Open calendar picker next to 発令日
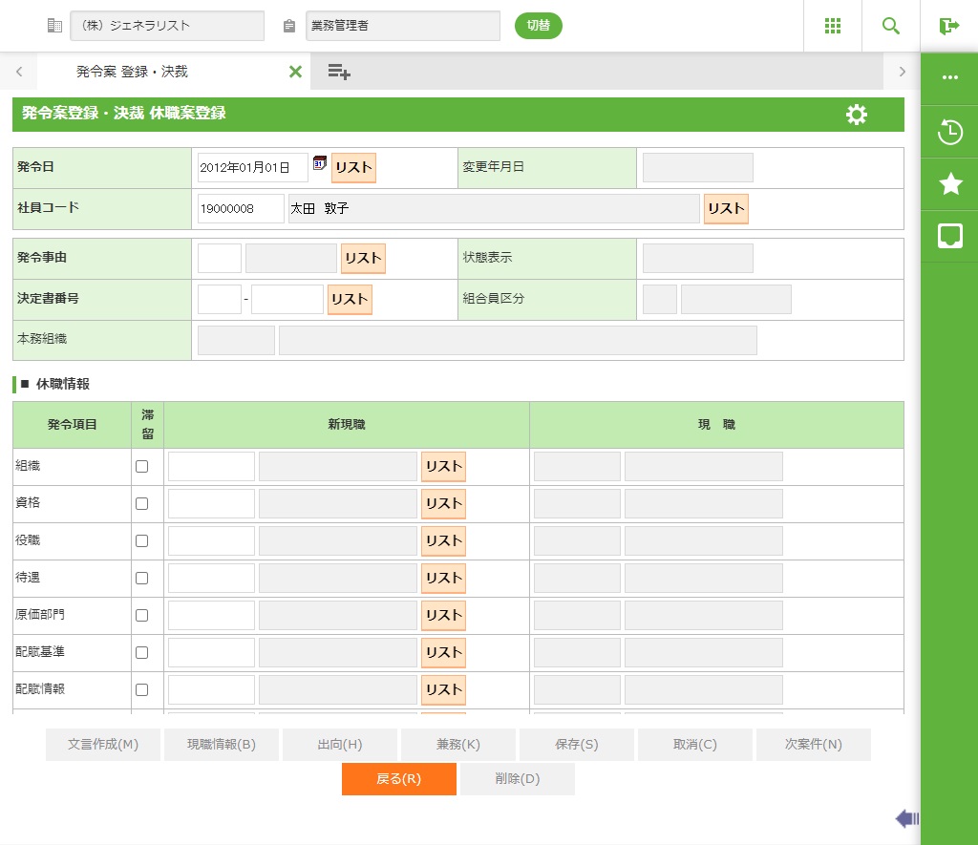978x845 pixels. [x=320, y=163]
